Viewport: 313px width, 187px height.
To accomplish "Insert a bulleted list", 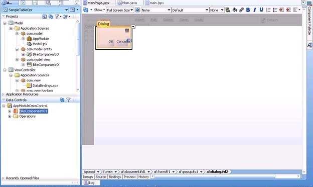I will (x=275, y=10).
